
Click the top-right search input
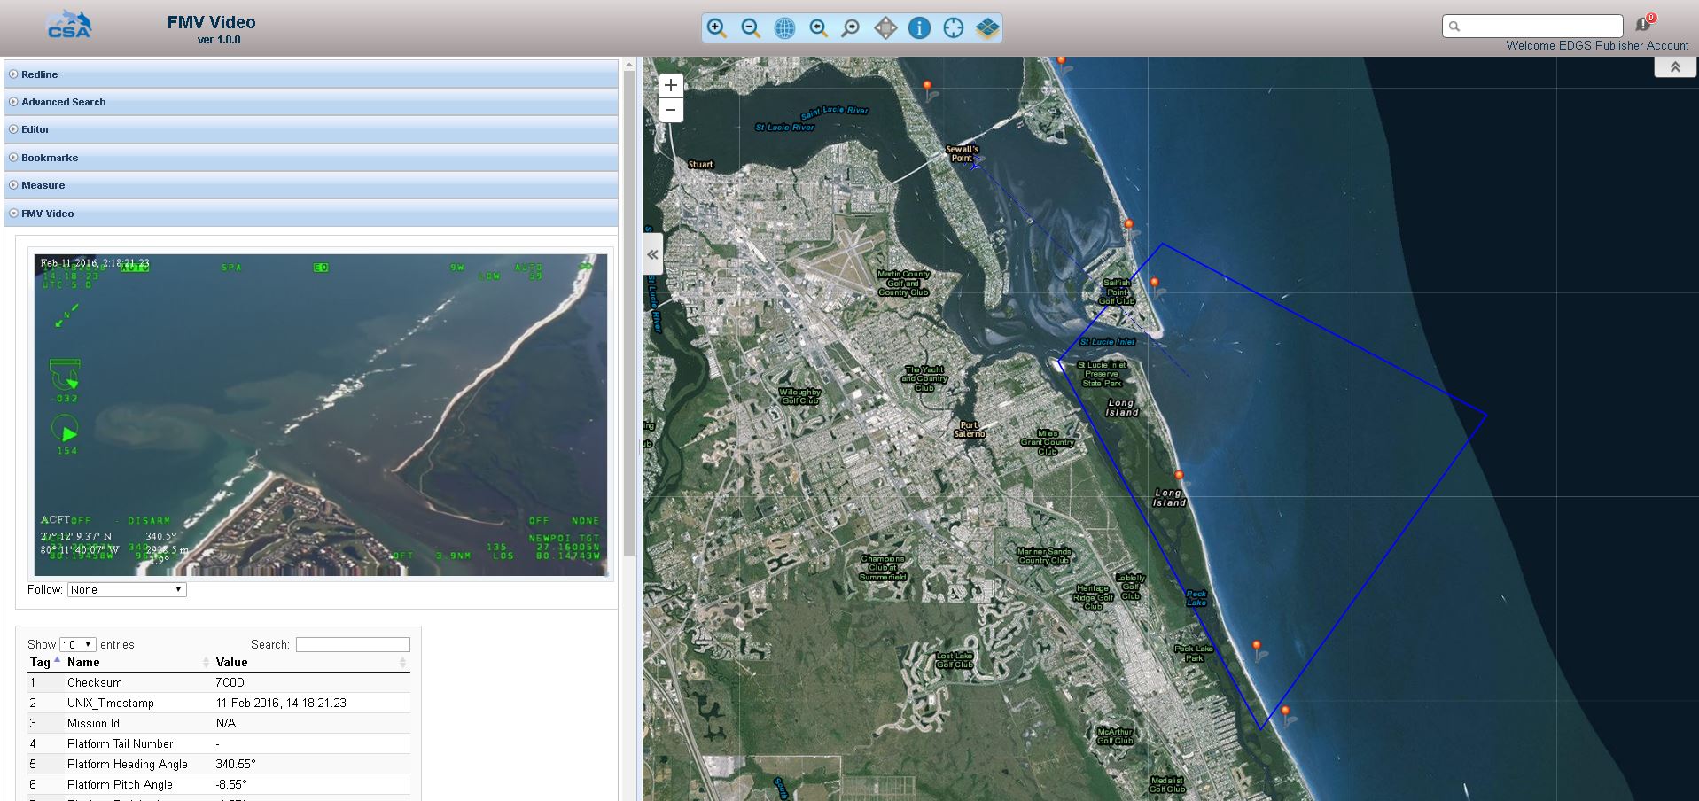pos(1532,27)
